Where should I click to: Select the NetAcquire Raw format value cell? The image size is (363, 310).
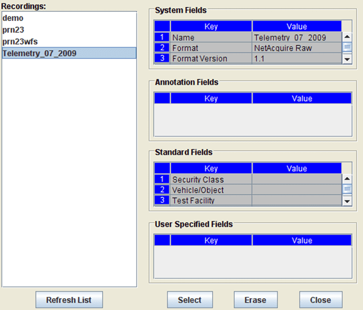296,48
